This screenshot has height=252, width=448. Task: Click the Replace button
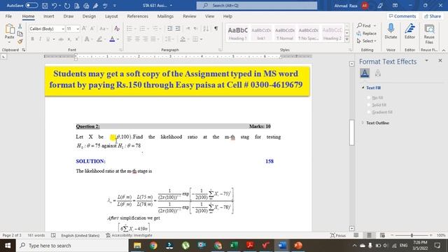tap(366, 34)
